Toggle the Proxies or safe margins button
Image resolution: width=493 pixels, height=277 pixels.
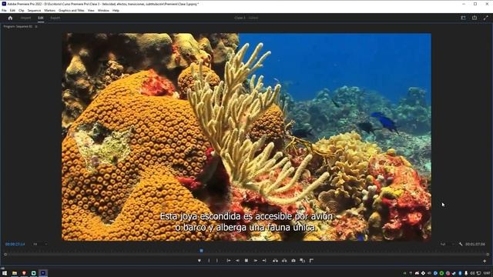[x=311, y=261]
